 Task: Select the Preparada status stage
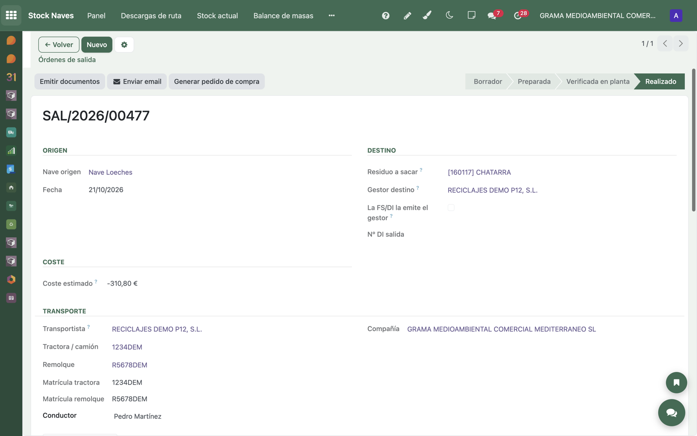tap(534, 82)
